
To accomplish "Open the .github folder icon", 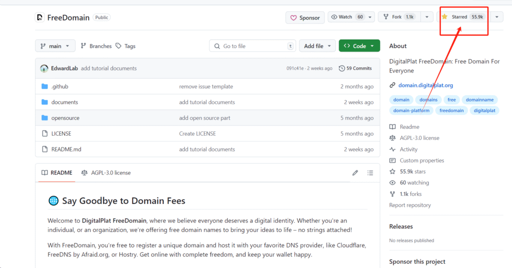I will pos(44,86).
